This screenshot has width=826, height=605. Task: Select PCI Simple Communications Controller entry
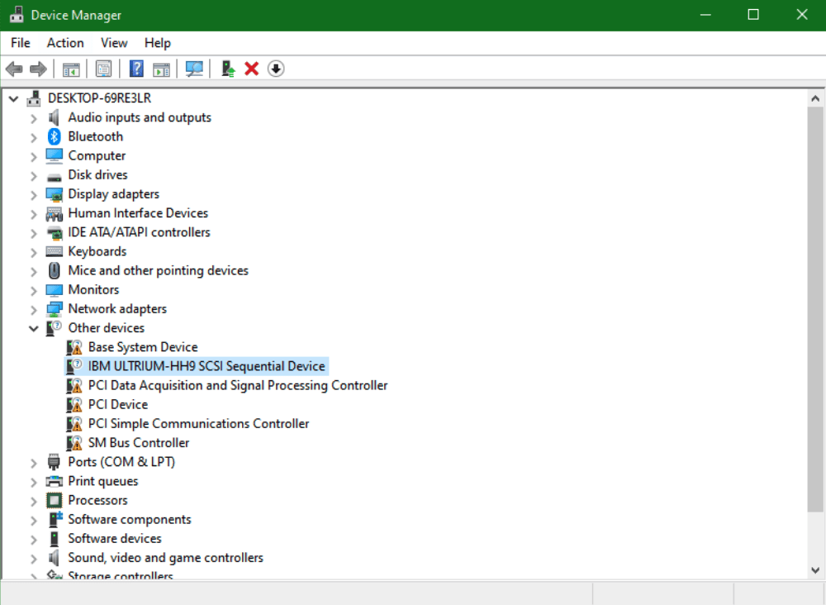pos(198,424)
